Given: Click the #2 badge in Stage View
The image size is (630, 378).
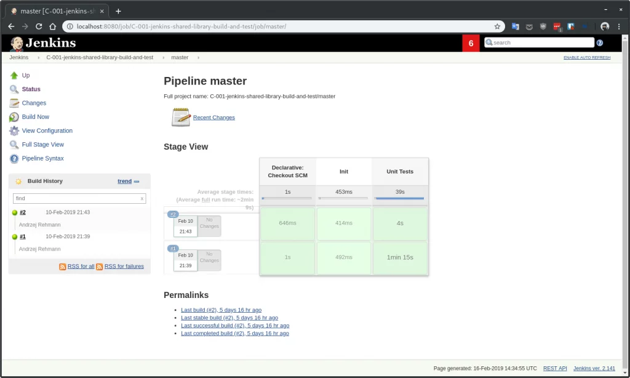Looking at the screenshot, I should pyautogui.click(x=173, y=214).
